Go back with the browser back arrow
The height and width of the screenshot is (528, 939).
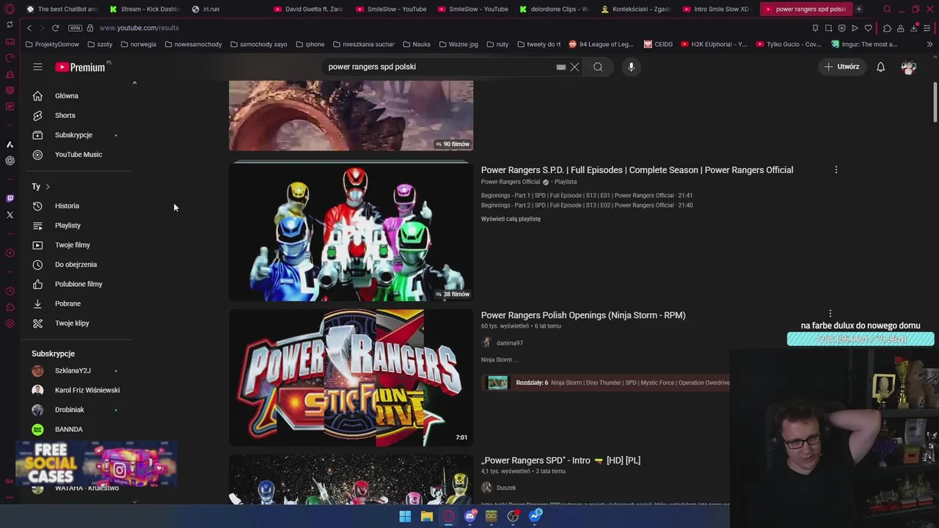(x=29, y=28)
